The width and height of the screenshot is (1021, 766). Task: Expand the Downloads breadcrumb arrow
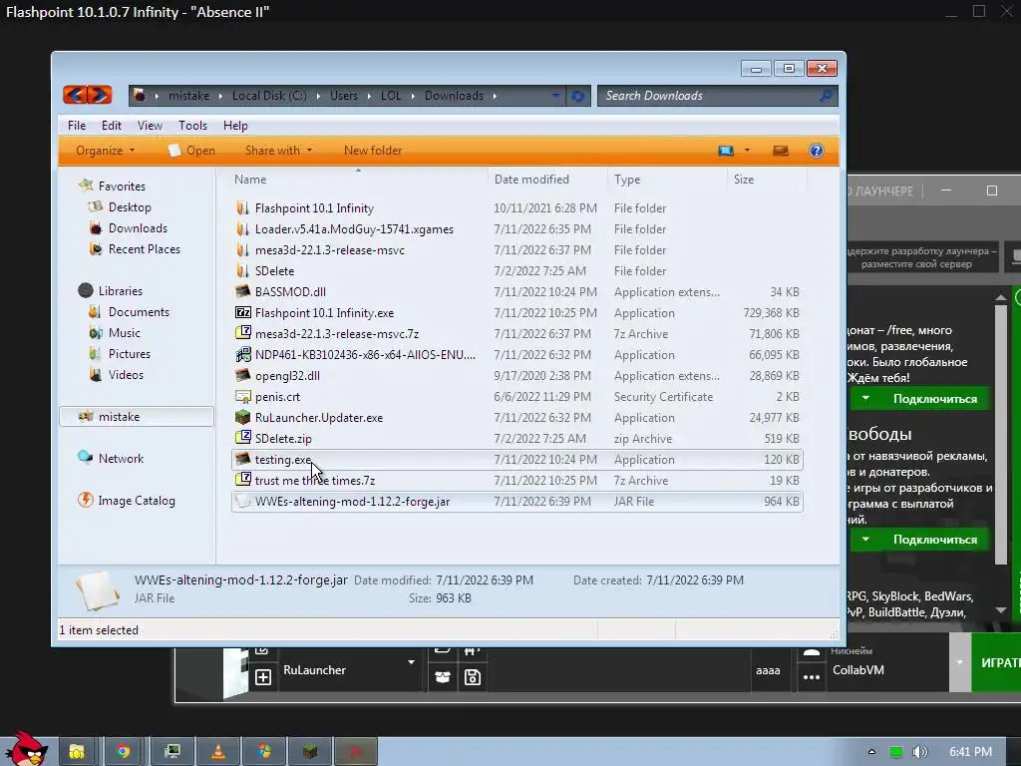pos(495,96)
